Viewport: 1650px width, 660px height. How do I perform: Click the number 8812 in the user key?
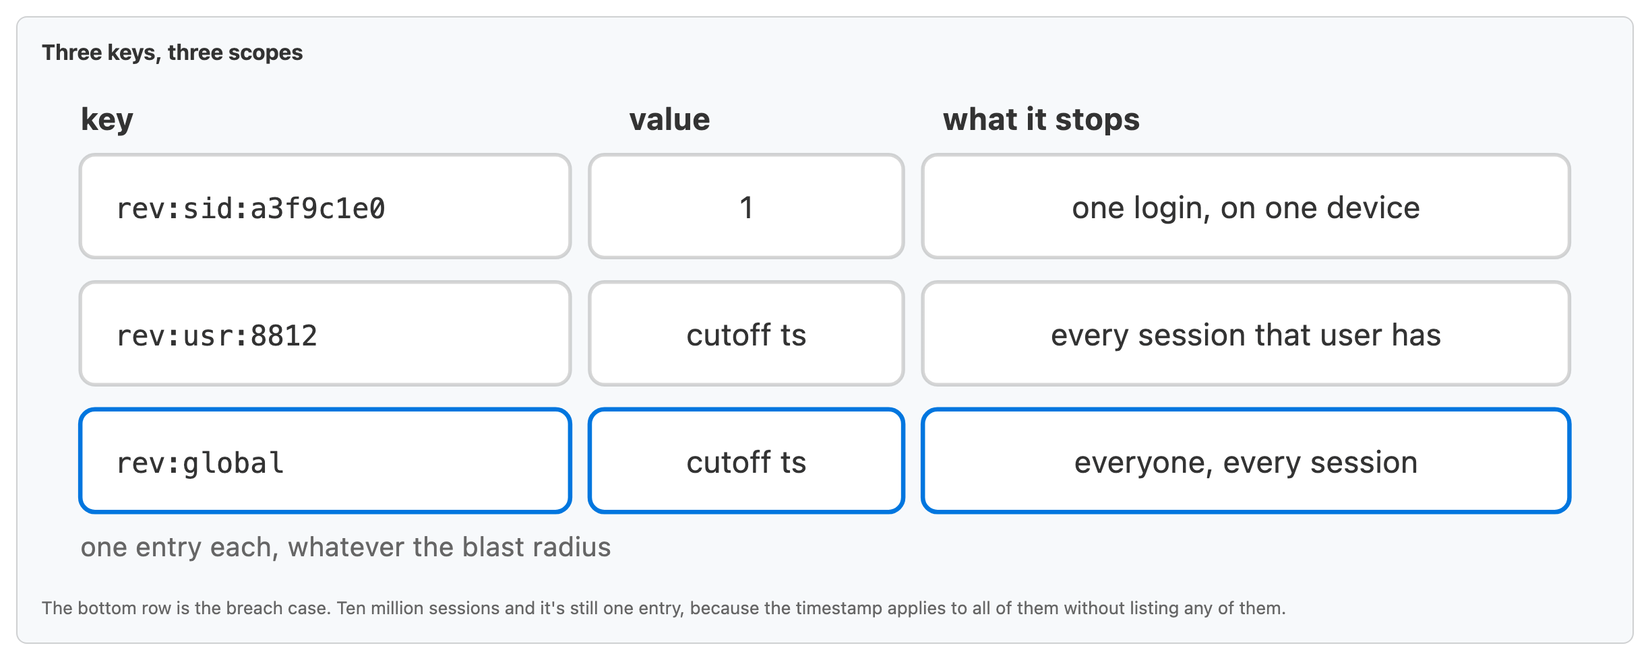click(284, 335)
